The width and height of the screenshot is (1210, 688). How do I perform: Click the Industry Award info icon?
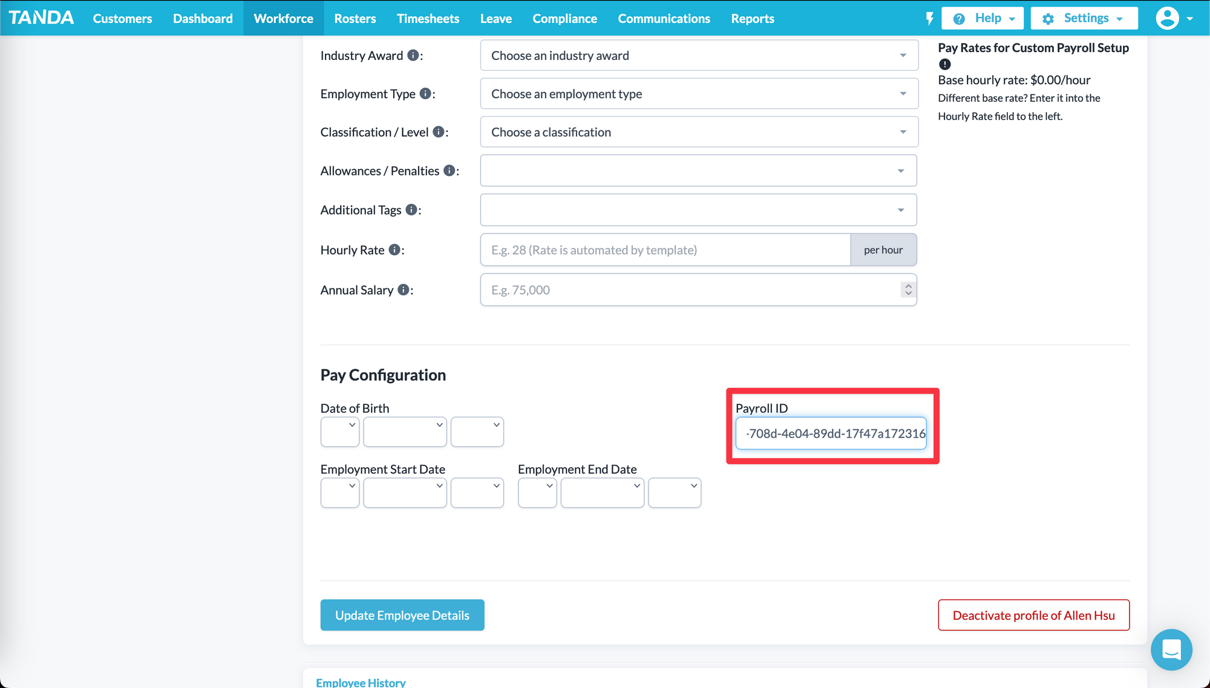[413, 56]
